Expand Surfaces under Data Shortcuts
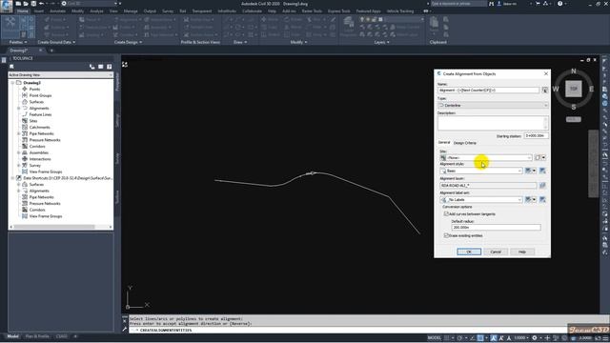The image size is (610, 343). point(18,184)
